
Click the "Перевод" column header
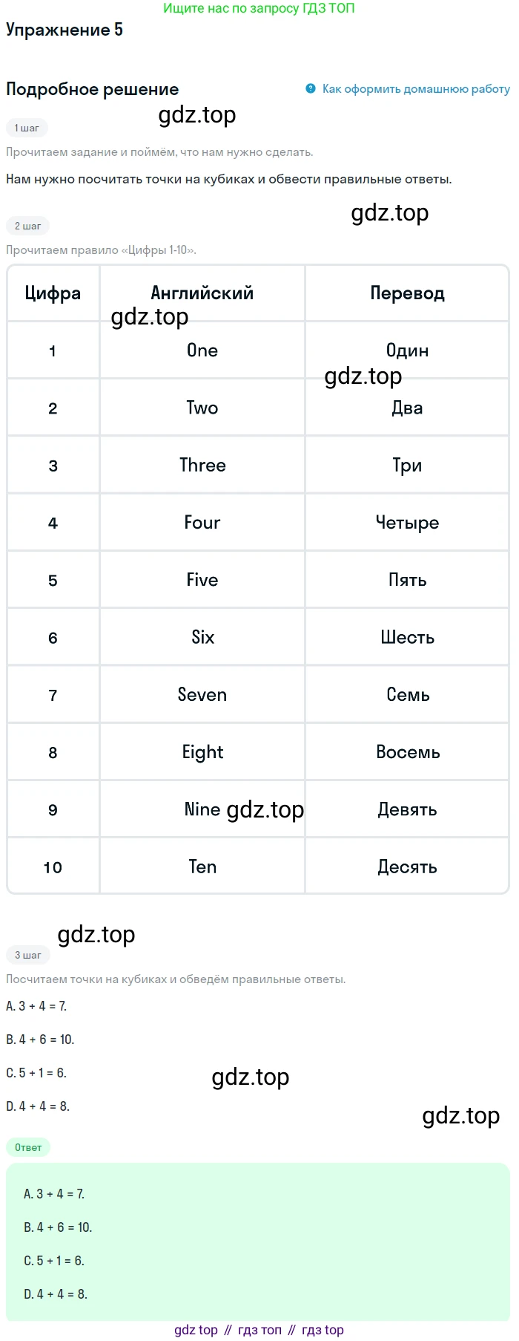(407, 293)
